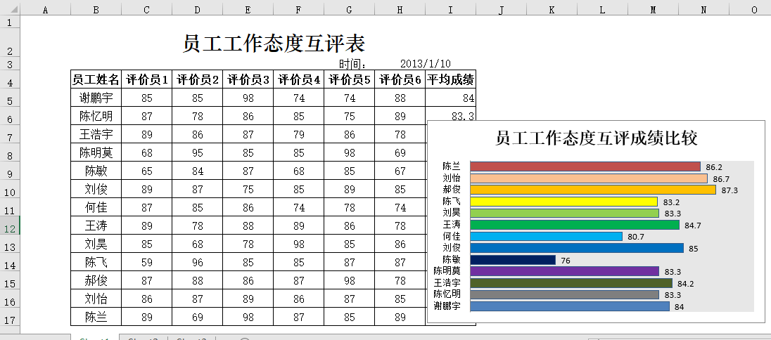Click the 员工姓名 header cell

pos(96,80)
